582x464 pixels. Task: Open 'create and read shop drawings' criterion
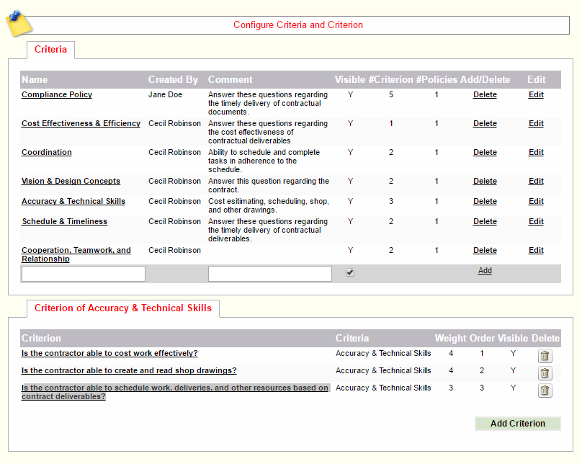(129, 371)
